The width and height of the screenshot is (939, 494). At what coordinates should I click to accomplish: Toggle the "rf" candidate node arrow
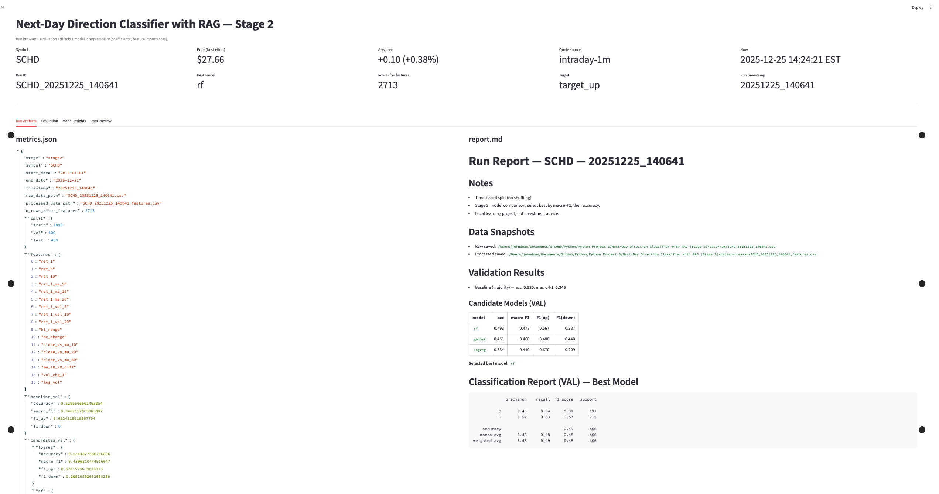[33, 491]
